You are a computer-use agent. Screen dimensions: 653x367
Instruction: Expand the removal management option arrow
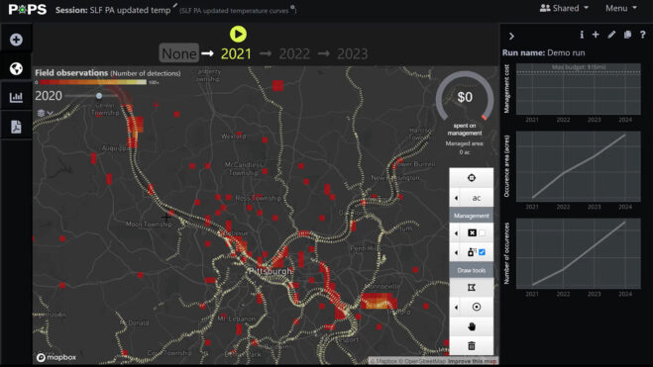tap(456, 233)
